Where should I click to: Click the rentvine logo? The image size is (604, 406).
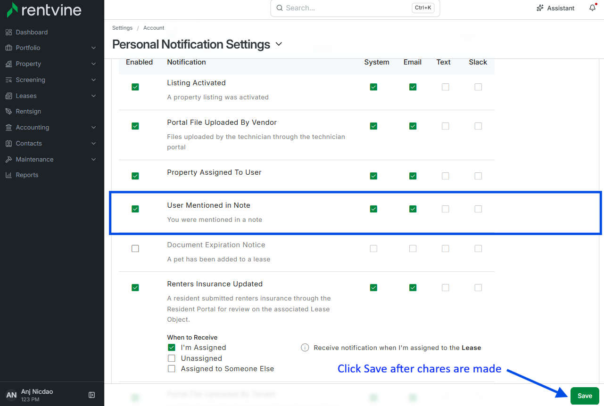click(x=44, y=9)
